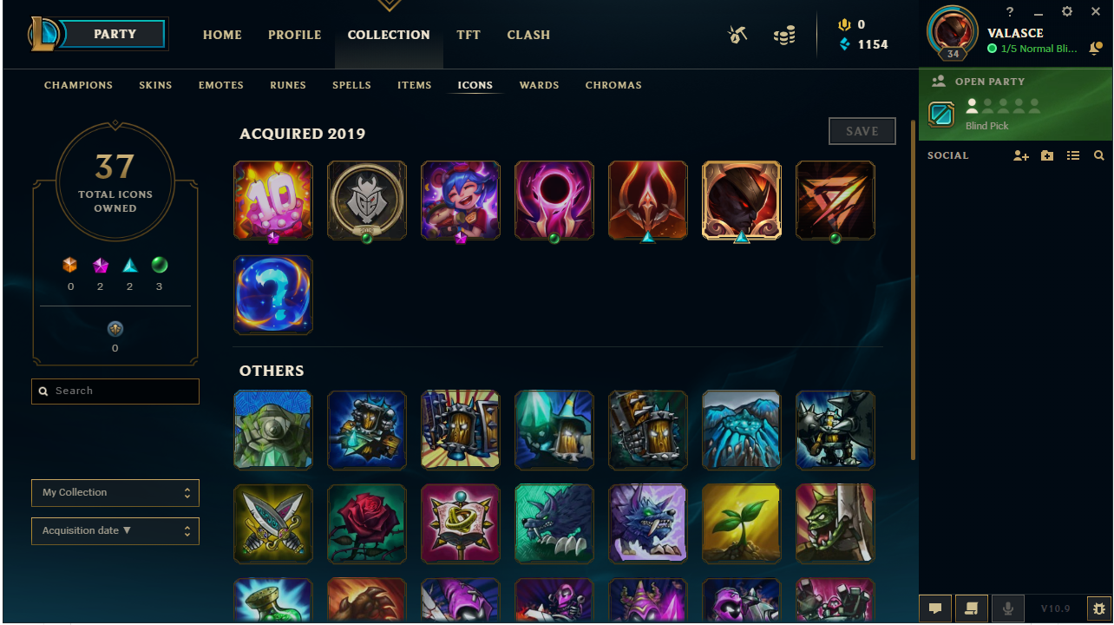Image resolution: width=1114 pixels, height=625 pixels.
Task: Expand the My Collection dropdown
Action: 115,493
